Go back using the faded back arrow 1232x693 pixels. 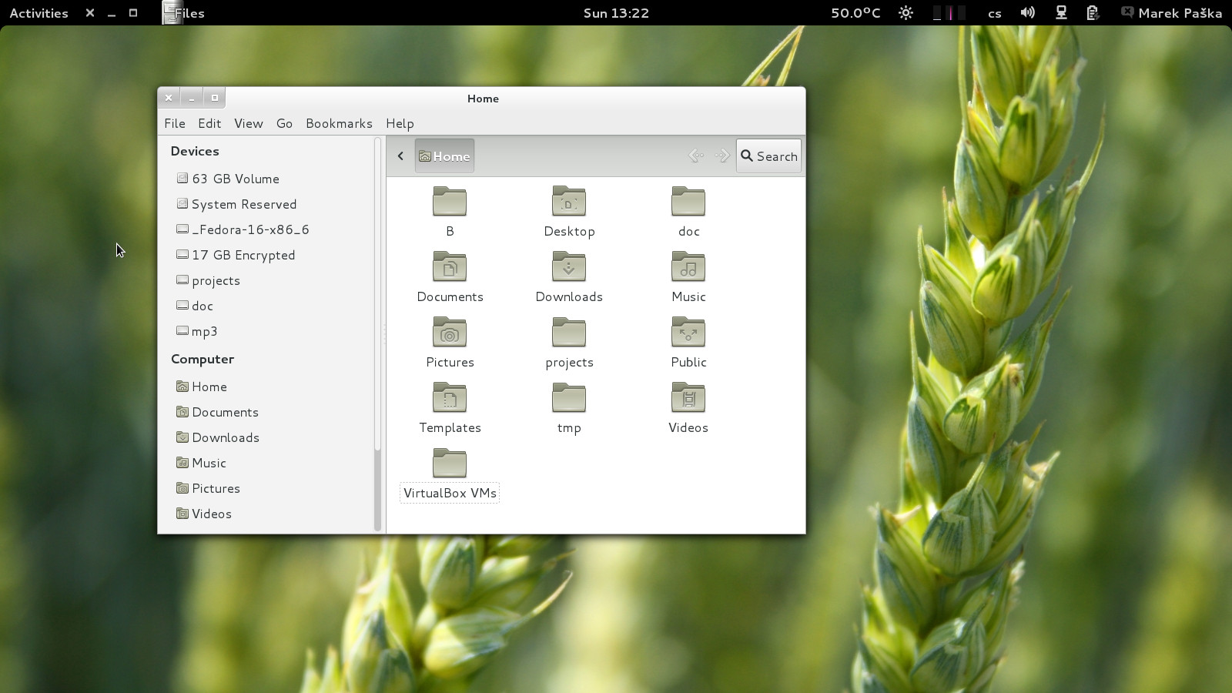tap(696, 156)
